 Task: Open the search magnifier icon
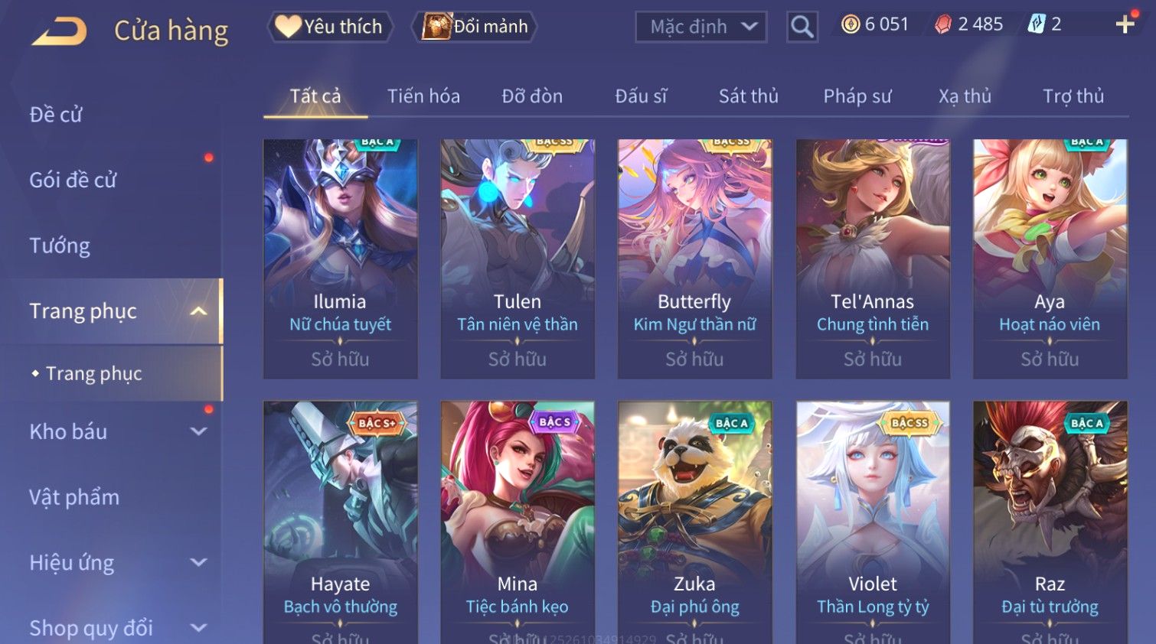click(x=802, y=27)
